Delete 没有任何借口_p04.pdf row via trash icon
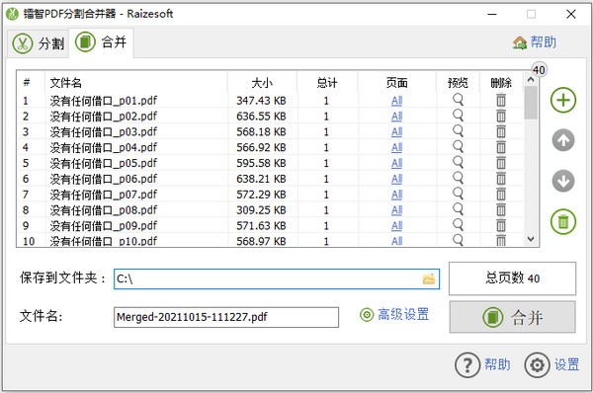The height and width of the screenshot is (393, 593). (501, 147)
